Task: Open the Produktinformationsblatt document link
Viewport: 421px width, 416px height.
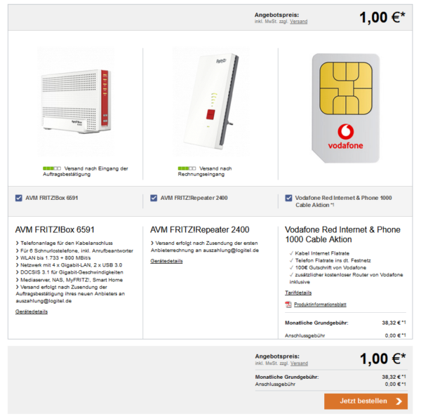Action: [319, 304]
